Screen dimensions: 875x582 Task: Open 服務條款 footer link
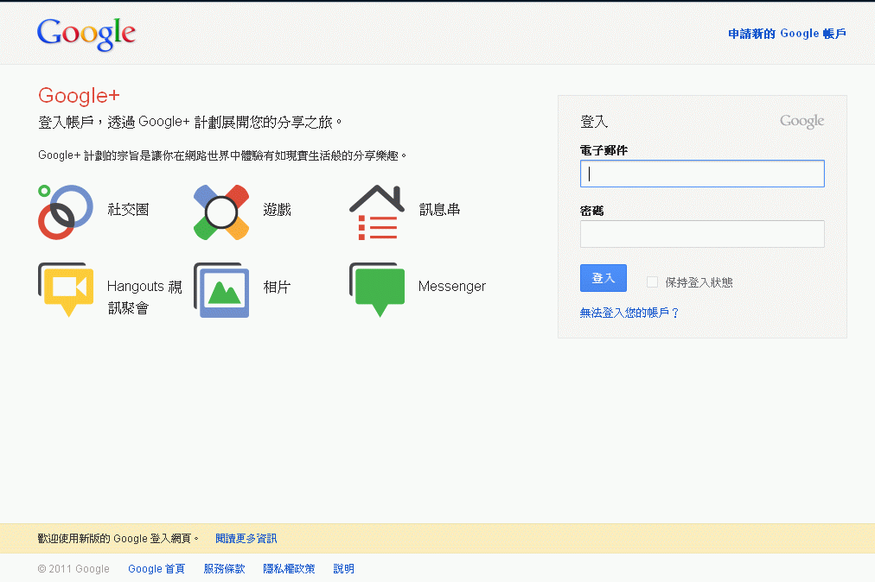[224, 569]
